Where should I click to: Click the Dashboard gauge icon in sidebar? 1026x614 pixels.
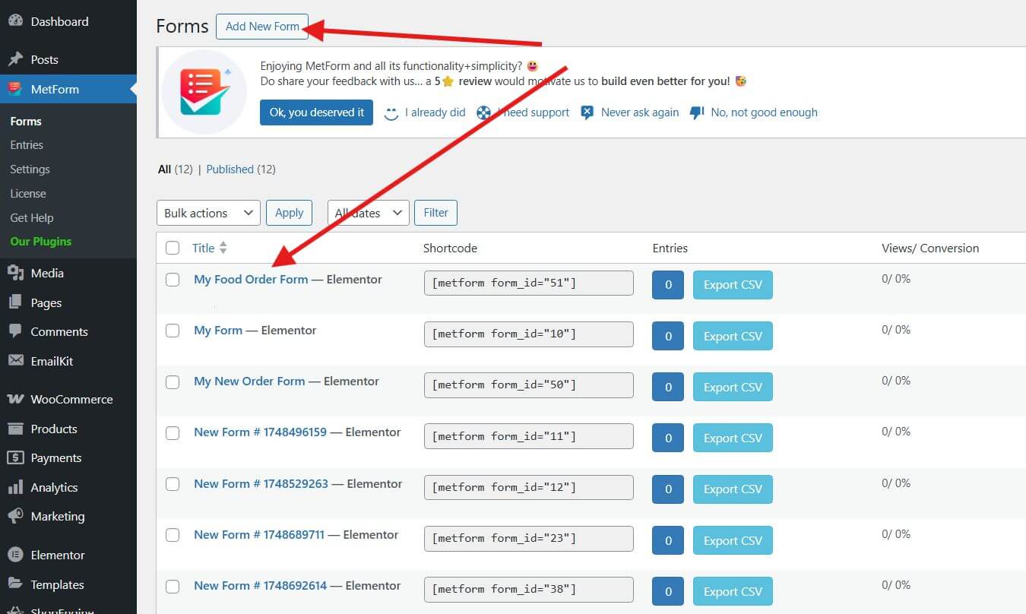[15, 21]
